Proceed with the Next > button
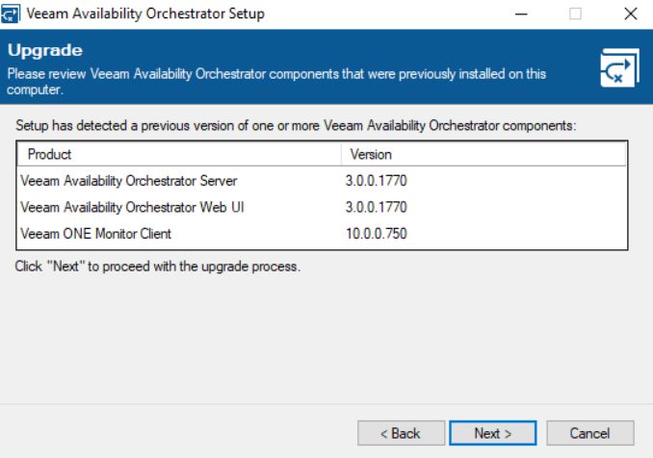The width and height of the screenshot is (653, 458). (x=493, y=433)
